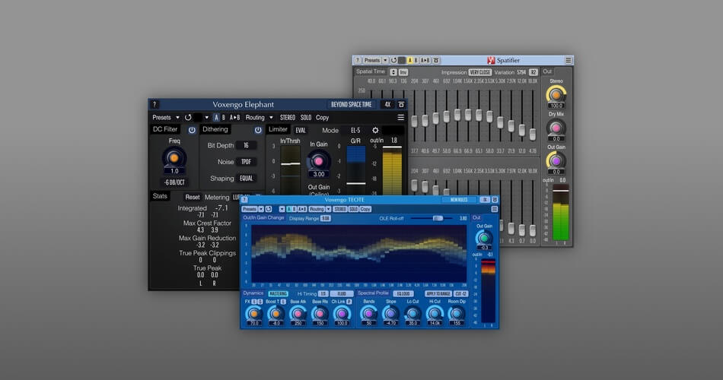The width and height of the screenshot is (723, 380).
Task: Toggle the Dithering power button
Action: pyautogui.click(x=258, y=130)
